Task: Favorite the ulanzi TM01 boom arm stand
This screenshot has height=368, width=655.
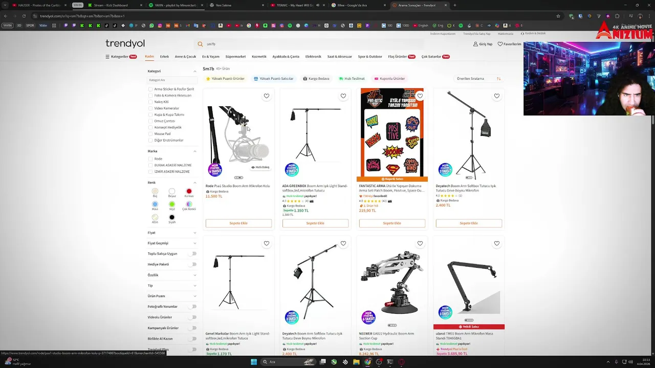Action: tap(497, 244)
